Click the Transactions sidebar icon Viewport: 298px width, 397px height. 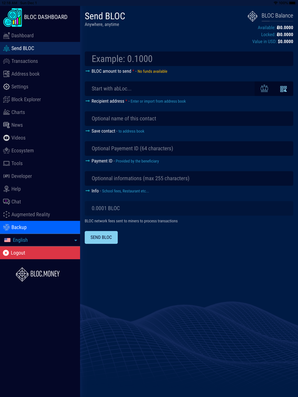[6, 61]
